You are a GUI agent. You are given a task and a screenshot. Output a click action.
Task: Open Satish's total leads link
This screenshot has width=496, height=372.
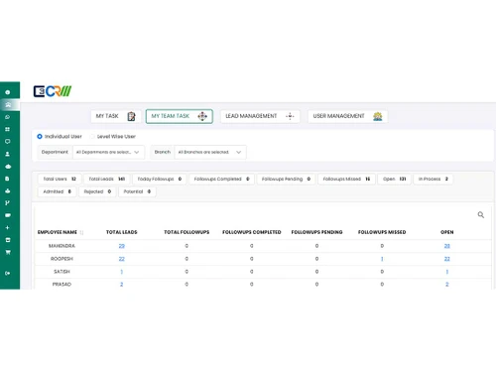[122, 272]
